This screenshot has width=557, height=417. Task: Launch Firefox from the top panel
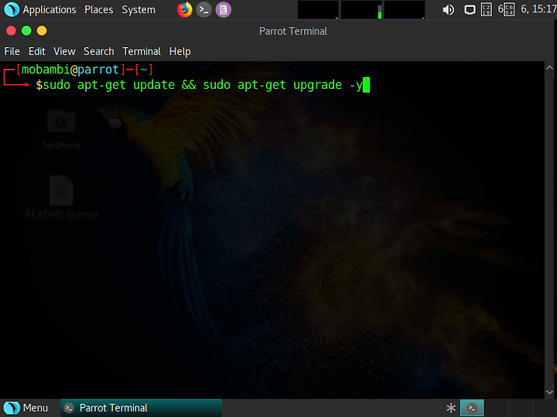coord(184,9)
